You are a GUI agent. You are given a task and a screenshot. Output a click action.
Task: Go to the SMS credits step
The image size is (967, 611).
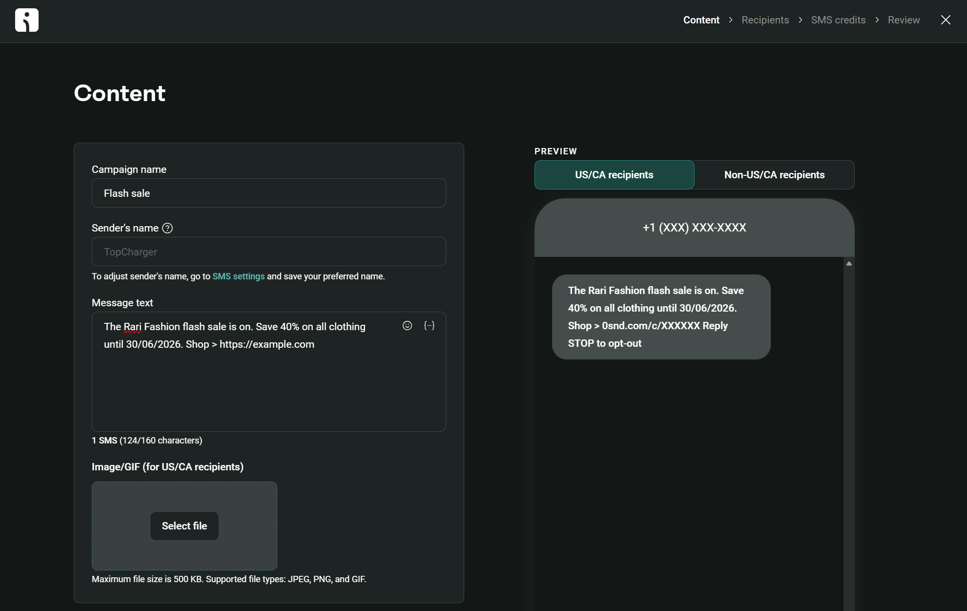pos(838,20)
